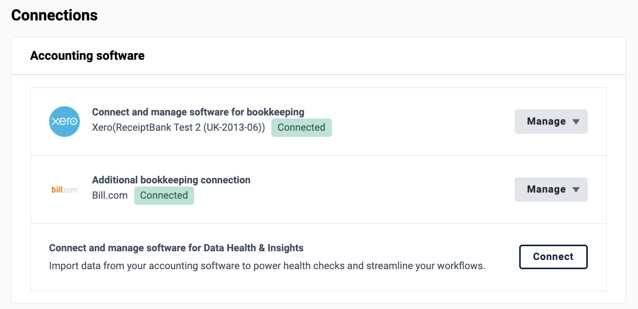This screenshot has width=638, height=309.
Task: Select the Bill.com additional connection row
Action: point(318,189)
